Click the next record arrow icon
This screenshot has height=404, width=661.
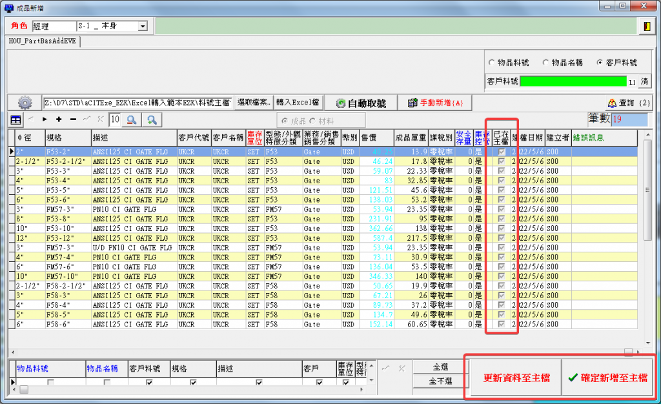click(45, 119)
